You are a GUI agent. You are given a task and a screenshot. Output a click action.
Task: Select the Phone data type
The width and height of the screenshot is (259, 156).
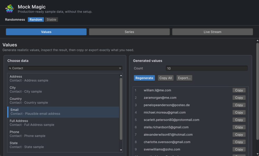(63, 134)
